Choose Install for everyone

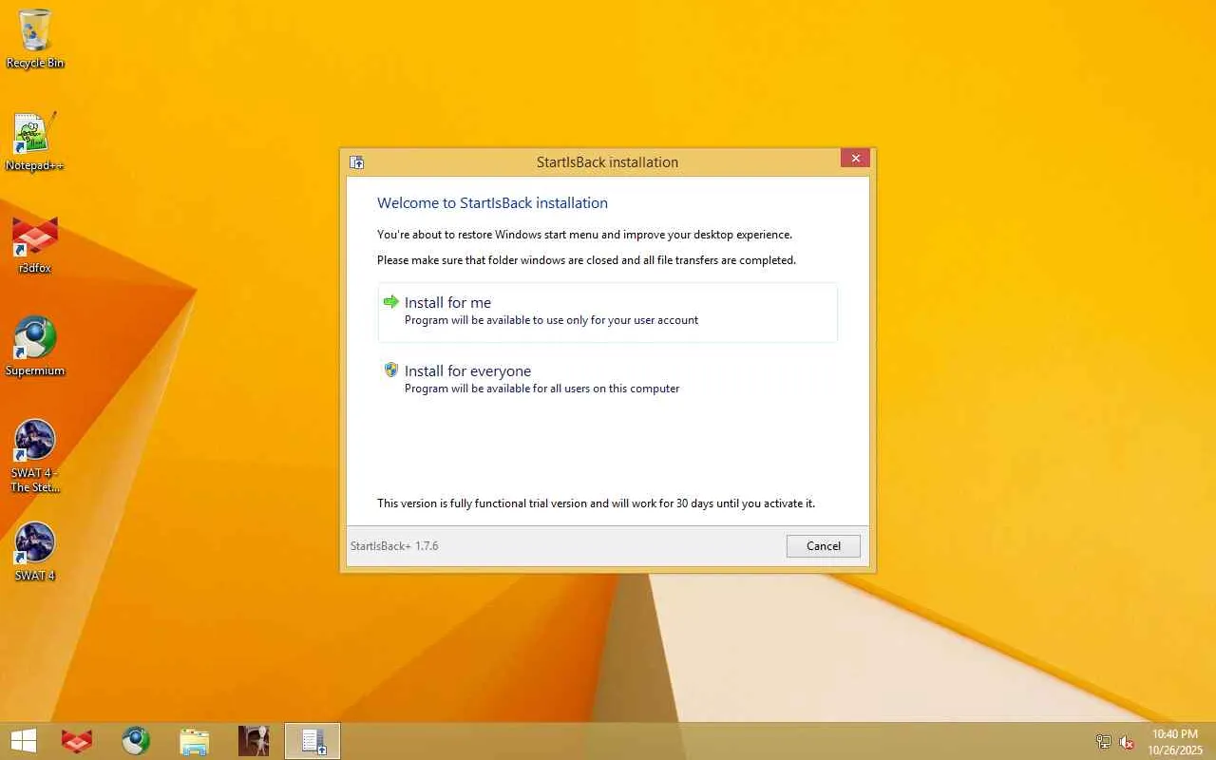coord(608,379)
